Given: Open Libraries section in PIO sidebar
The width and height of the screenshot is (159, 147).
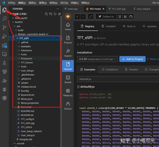Looking at the screenshot, I should (x=68, y=66).
